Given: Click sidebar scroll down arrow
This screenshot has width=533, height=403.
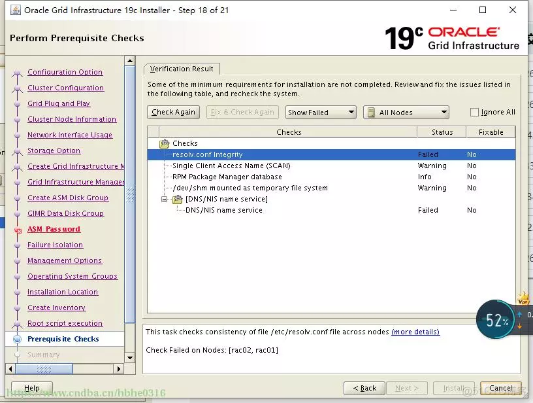Looking at the screenshot, I should pyautogui.click(x=130, y=358).
